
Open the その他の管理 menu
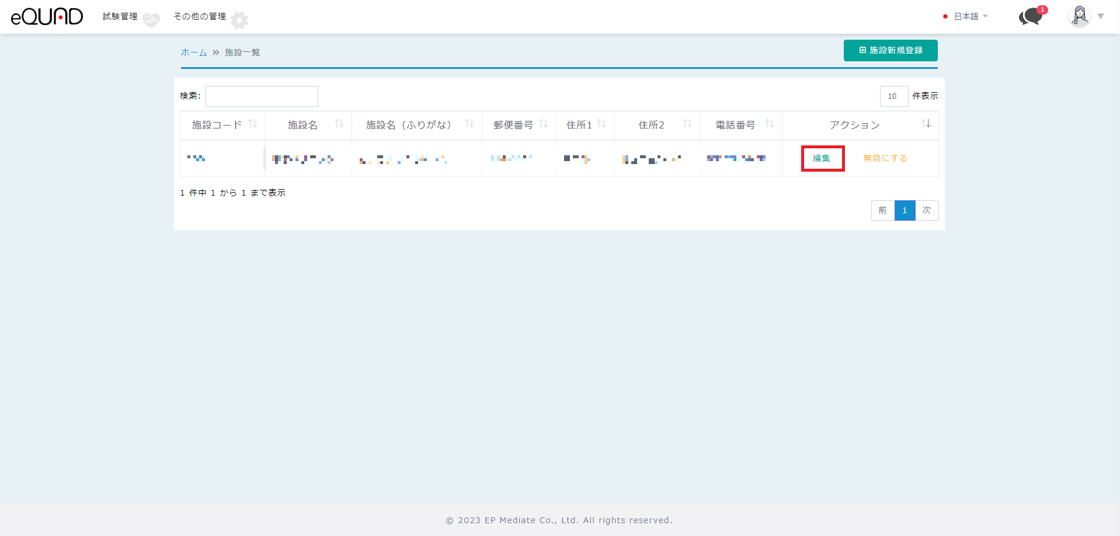[200, 16]
